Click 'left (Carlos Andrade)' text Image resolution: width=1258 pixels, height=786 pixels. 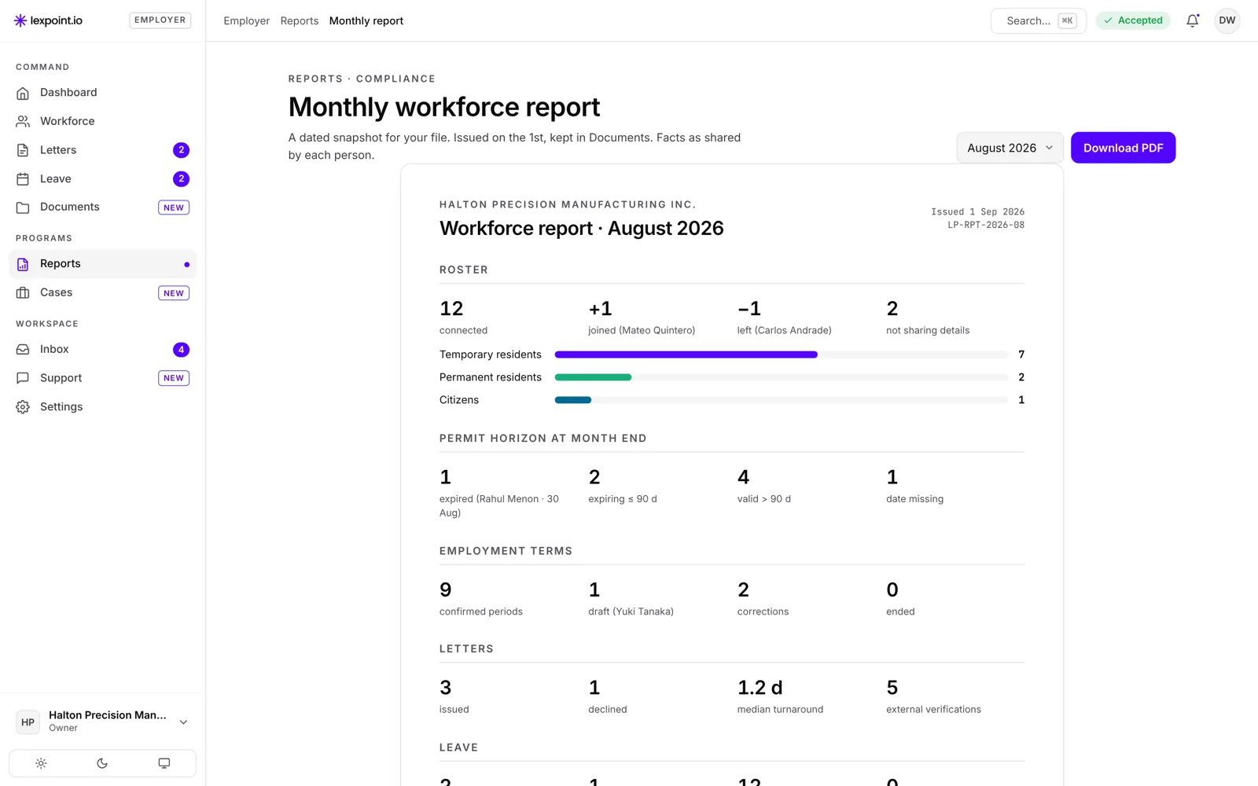[784, 330]
